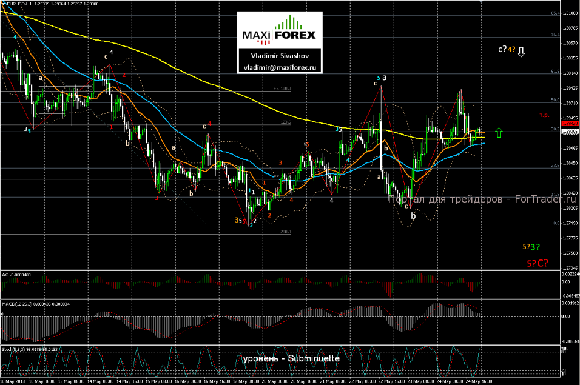
Task: Click the 1.28420 price scale value
Action: click(570, 193)
